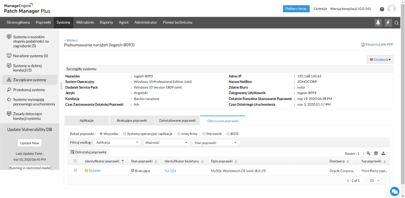405x198 pixels.
Task: Open the Wdrożenie menu
Action: (85, 23)
